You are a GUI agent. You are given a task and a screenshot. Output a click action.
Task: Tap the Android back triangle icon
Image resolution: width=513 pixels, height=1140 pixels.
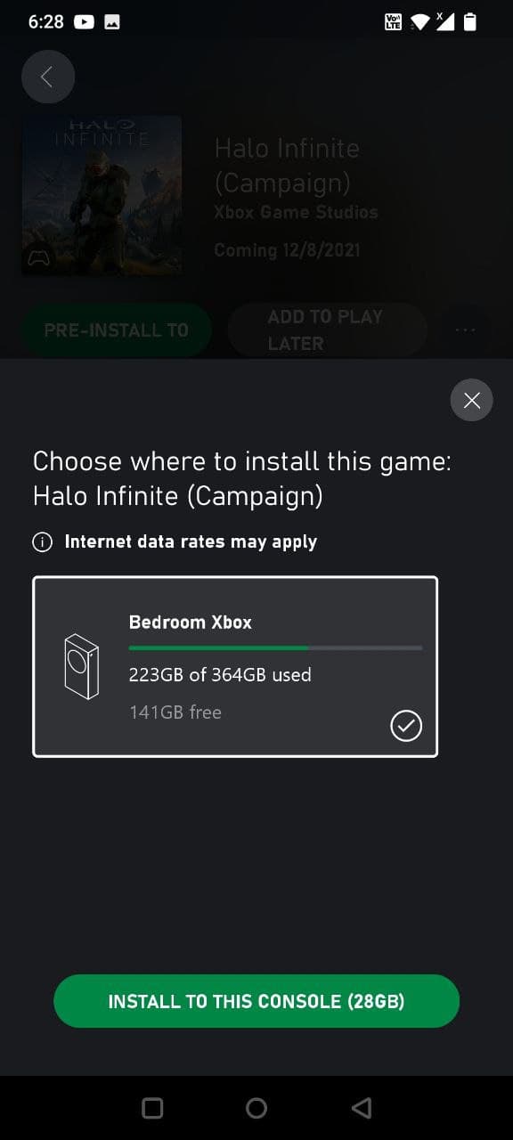pos(361,1108)
